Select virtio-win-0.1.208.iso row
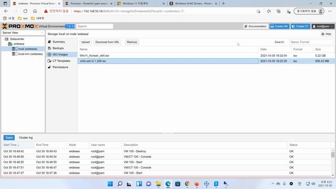Screen dimensions: 336x189 pos(206,61)
